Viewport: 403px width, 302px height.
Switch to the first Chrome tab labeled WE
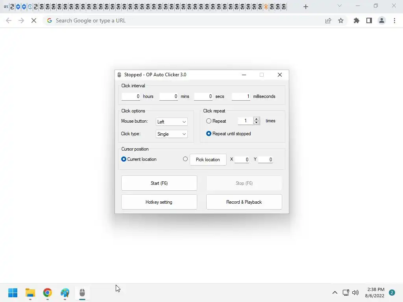click(6, 7)
